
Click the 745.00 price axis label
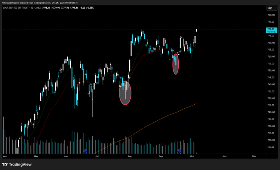pos(271,78)
